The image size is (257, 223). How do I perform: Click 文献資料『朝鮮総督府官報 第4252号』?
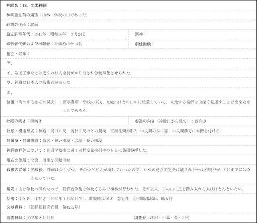(44, 207)
